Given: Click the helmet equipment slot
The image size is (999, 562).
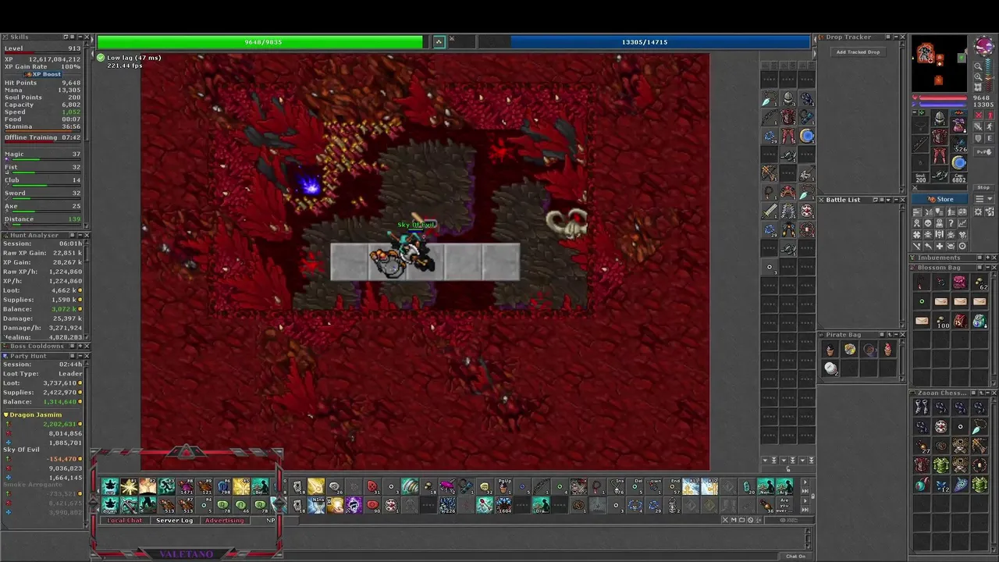Looking at the screenshot, I should click(x=940, y=119).
